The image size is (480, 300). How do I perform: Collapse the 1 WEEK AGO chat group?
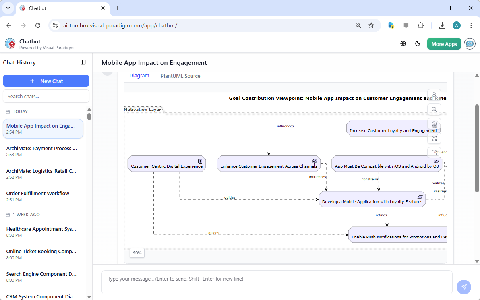point(26,215)
